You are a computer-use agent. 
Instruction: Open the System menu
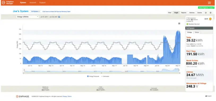[x=23, y=3]
